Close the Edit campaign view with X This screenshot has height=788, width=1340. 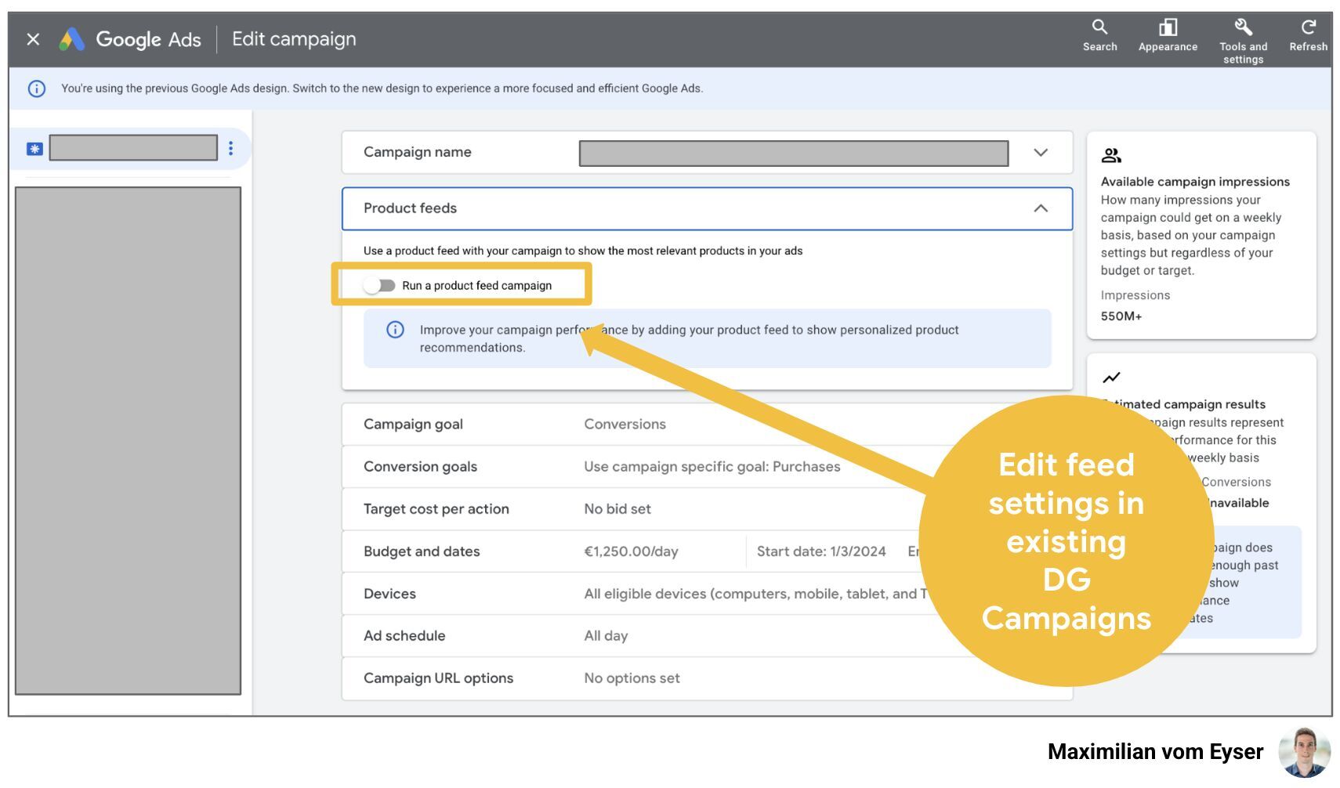[33, 39]
